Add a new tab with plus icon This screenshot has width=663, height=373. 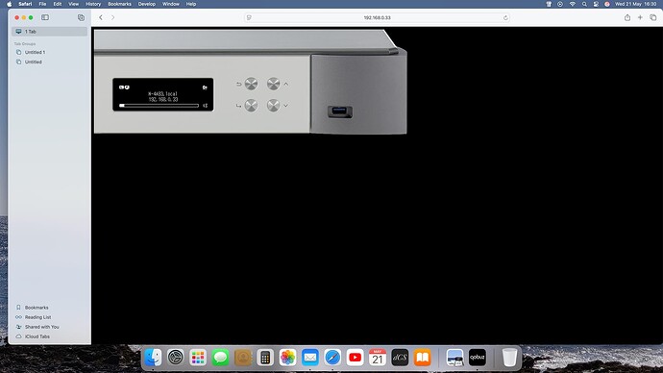pos(640,17)
